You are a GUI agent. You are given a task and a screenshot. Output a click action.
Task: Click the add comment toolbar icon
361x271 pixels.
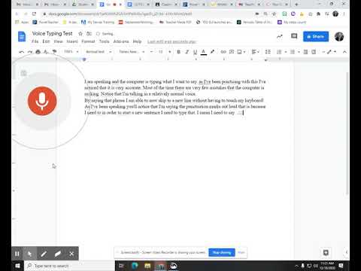coord(232,52)
